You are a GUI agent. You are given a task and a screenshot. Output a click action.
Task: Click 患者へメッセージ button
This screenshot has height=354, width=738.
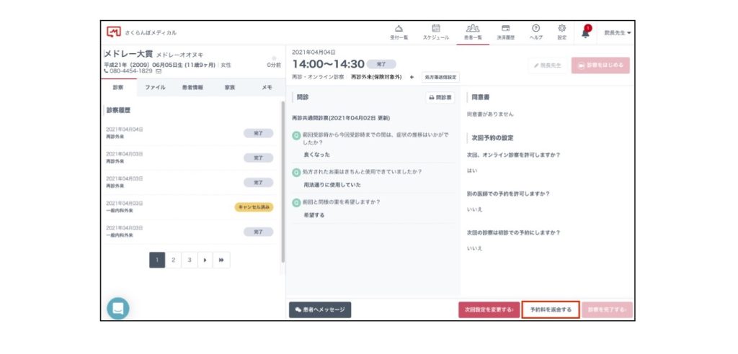(x=320, y=310)
